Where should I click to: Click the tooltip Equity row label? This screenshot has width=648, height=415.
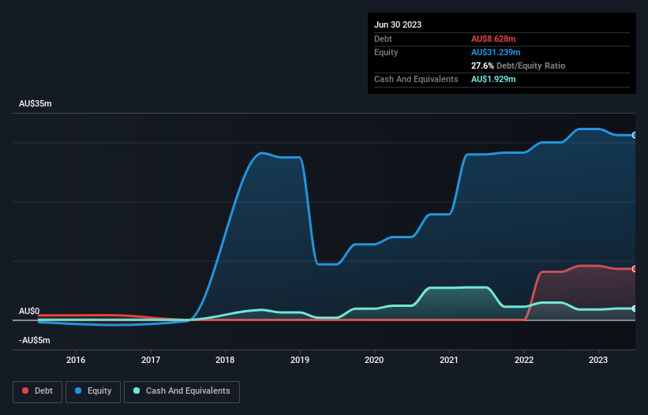pos(386,52)
